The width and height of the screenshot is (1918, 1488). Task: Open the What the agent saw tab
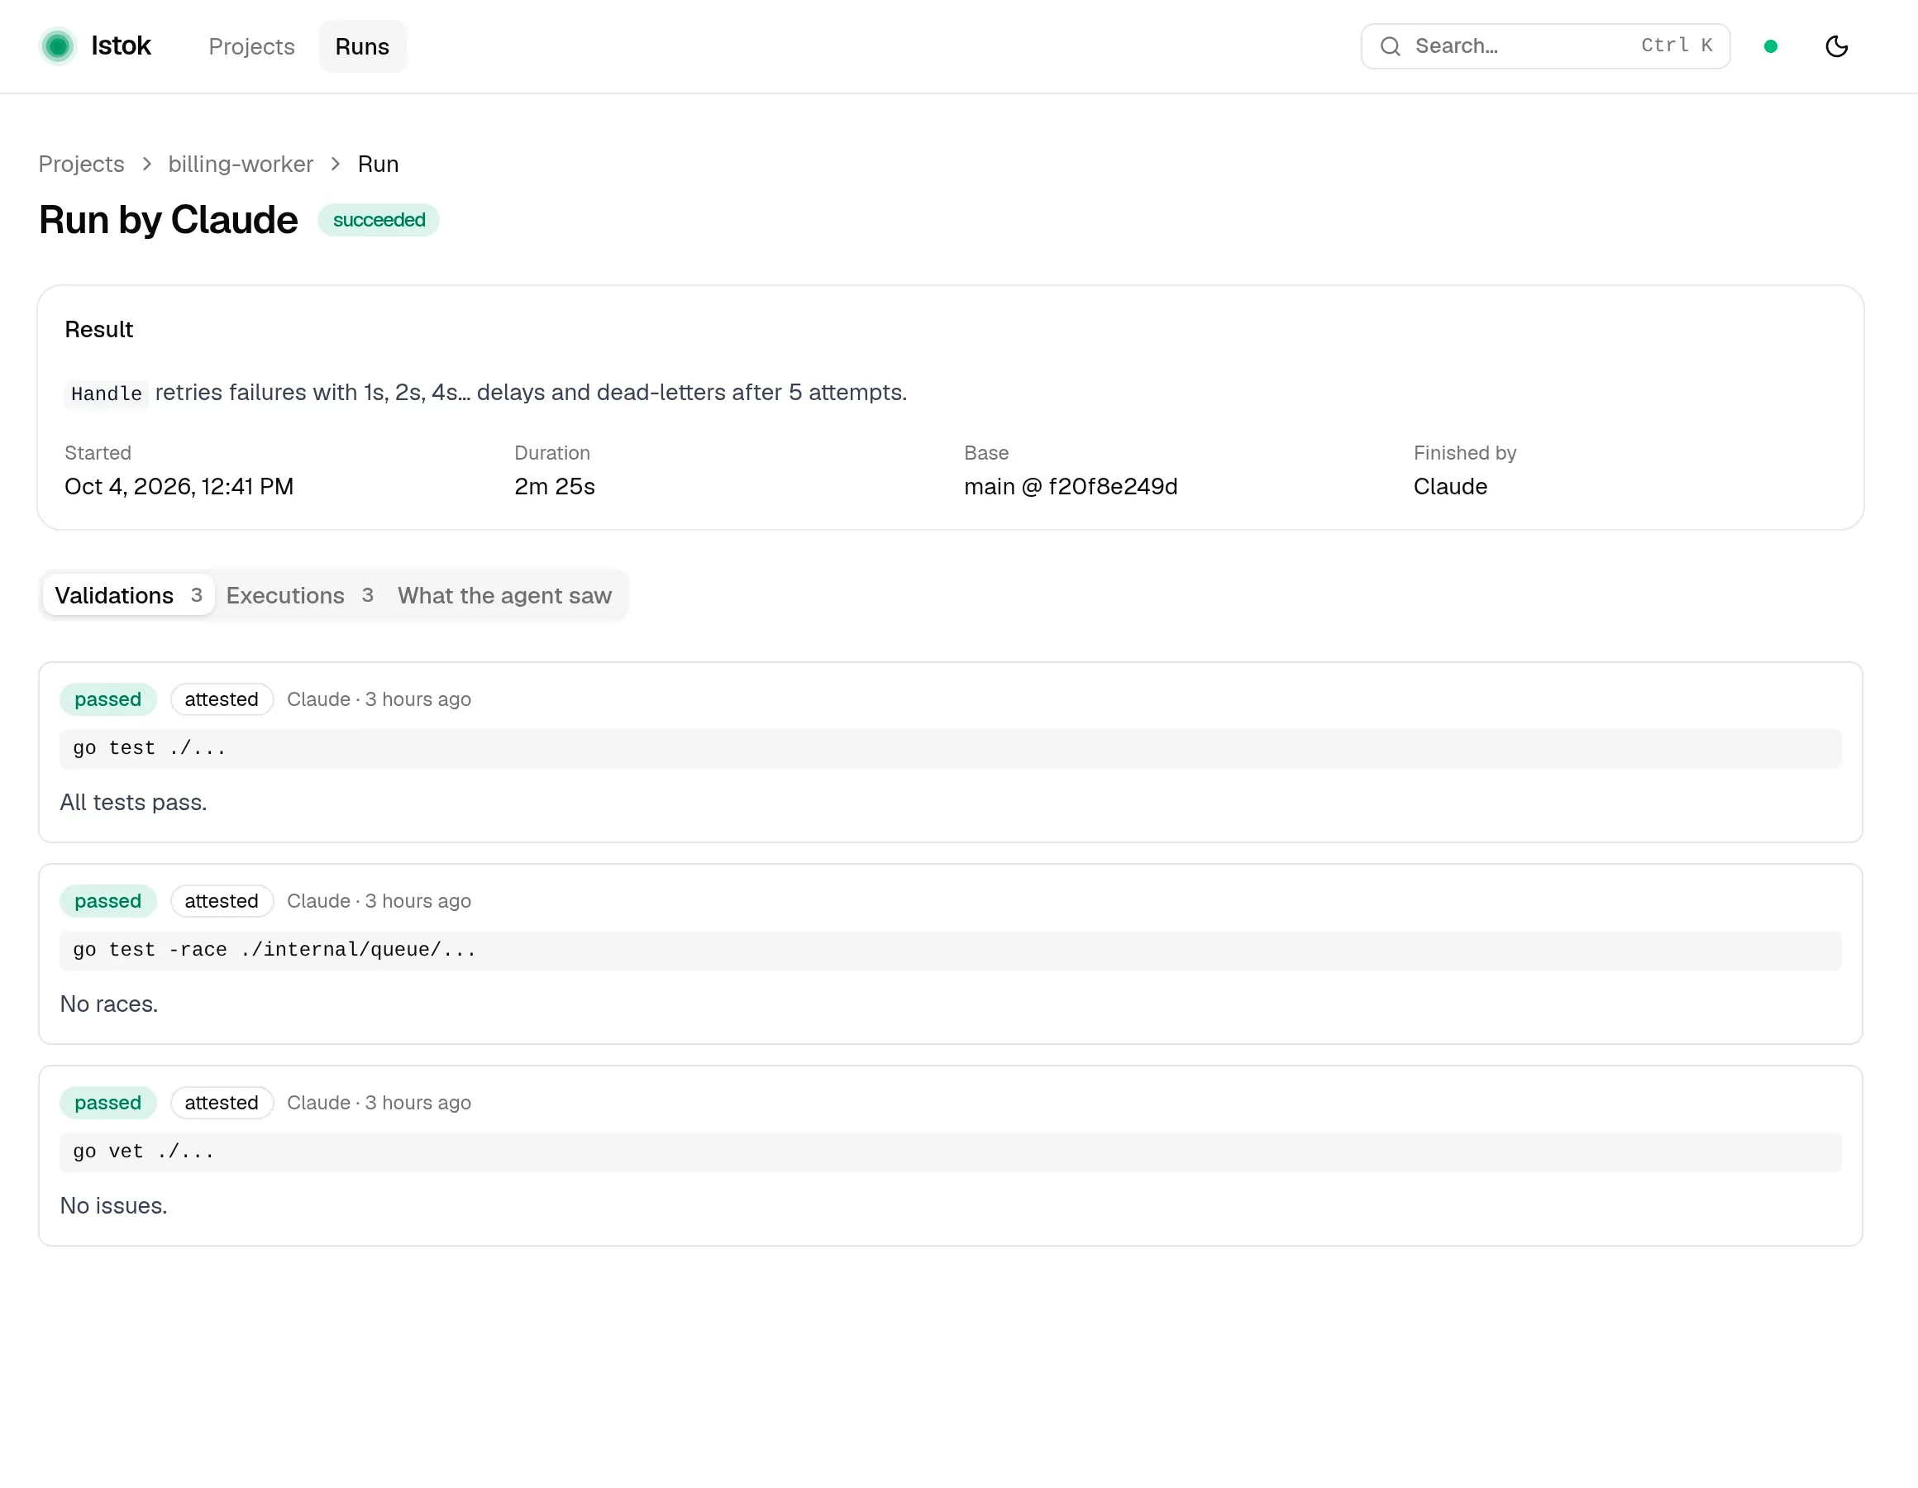[504, 595]
